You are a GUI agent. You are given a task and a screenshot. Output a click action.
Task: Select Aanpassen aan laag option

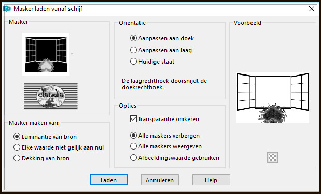coord(161,50)
